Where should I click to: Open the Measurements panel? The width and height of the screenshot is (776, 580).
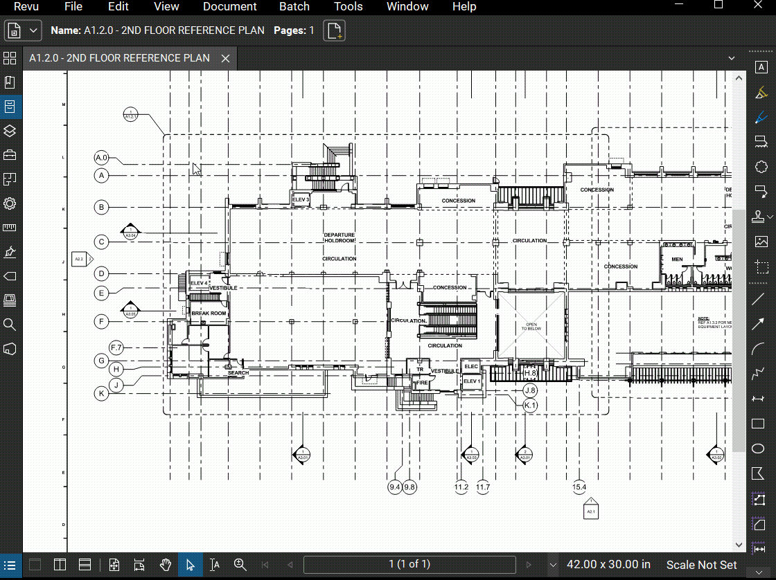click(10, 228)
